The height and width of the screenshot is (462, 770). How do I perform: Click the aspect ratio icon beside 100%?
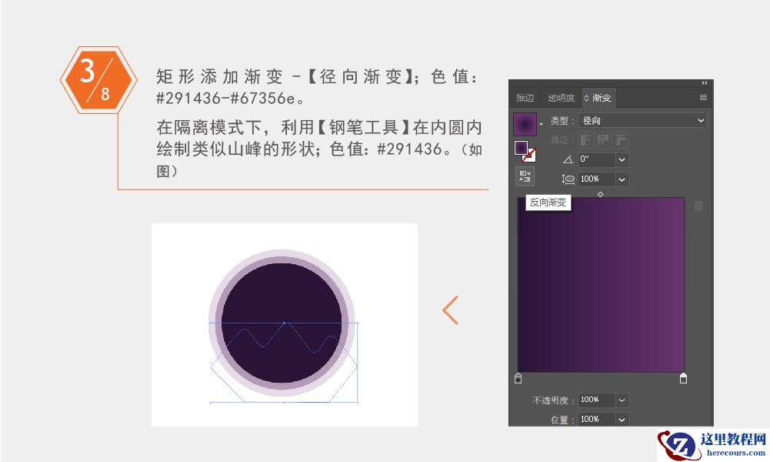tap(568, 179)
